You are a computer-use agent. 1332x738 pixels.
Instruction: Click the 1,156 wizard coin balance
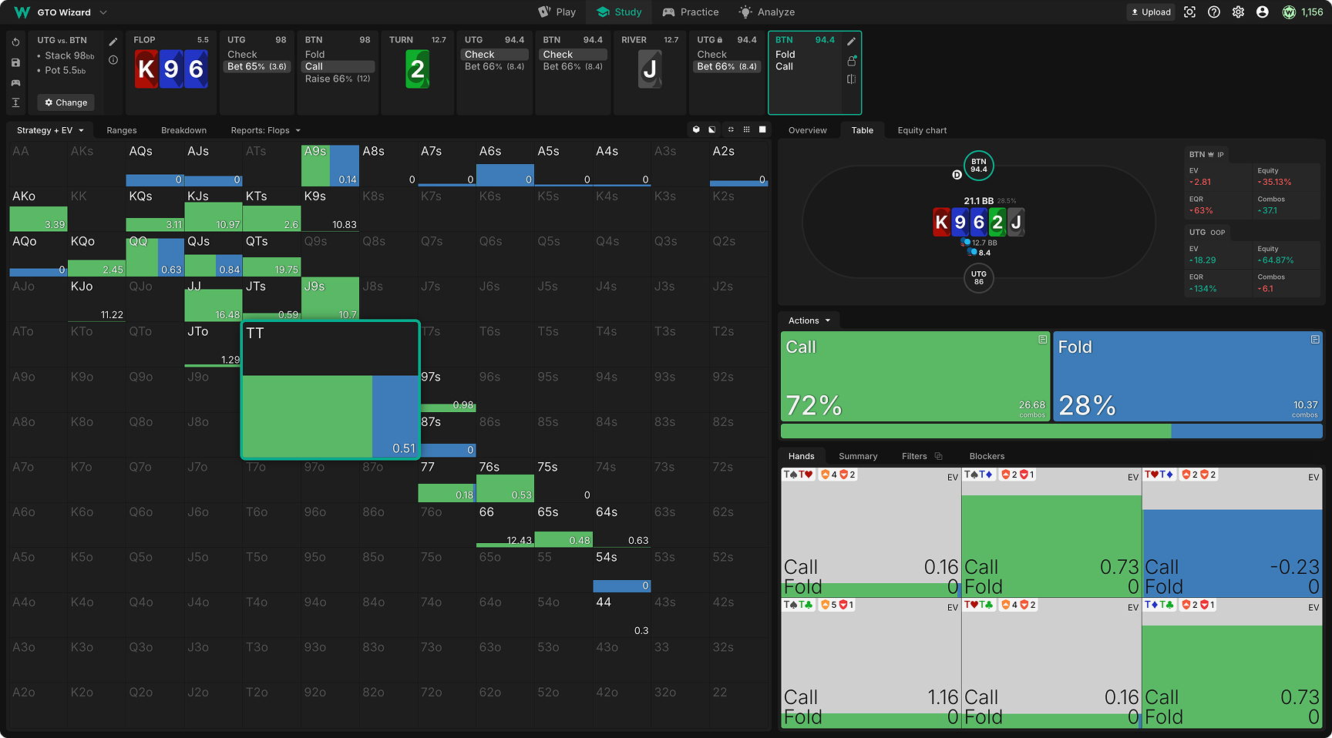[x=1303, y=12]
